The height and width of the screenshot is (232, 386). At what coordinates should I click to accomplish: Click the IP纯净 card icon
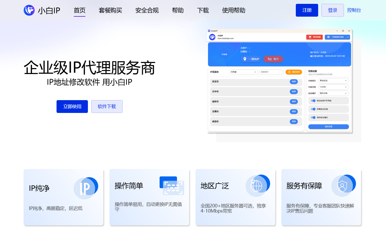click(x=86, y=188)
